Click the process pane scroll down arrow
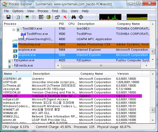158x132 pixels. [153, 60]
